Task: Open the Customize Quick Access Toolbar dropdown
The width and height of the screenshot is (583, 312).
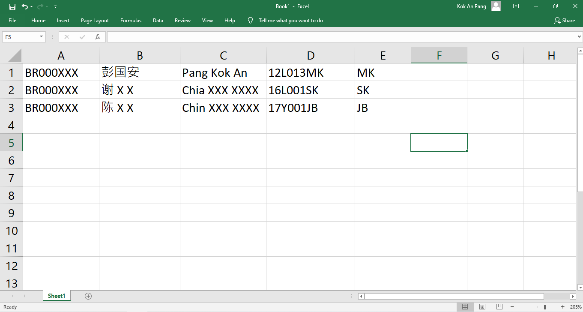Action: [x=55, y=6]
